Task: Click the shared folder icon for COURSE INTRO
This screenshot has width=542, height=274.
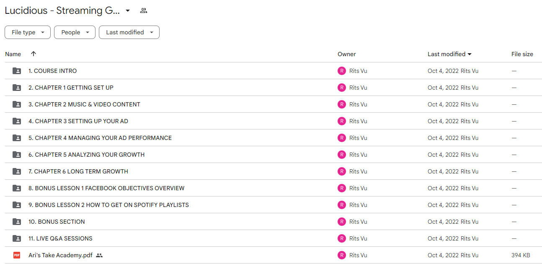Action: (17, 71)
